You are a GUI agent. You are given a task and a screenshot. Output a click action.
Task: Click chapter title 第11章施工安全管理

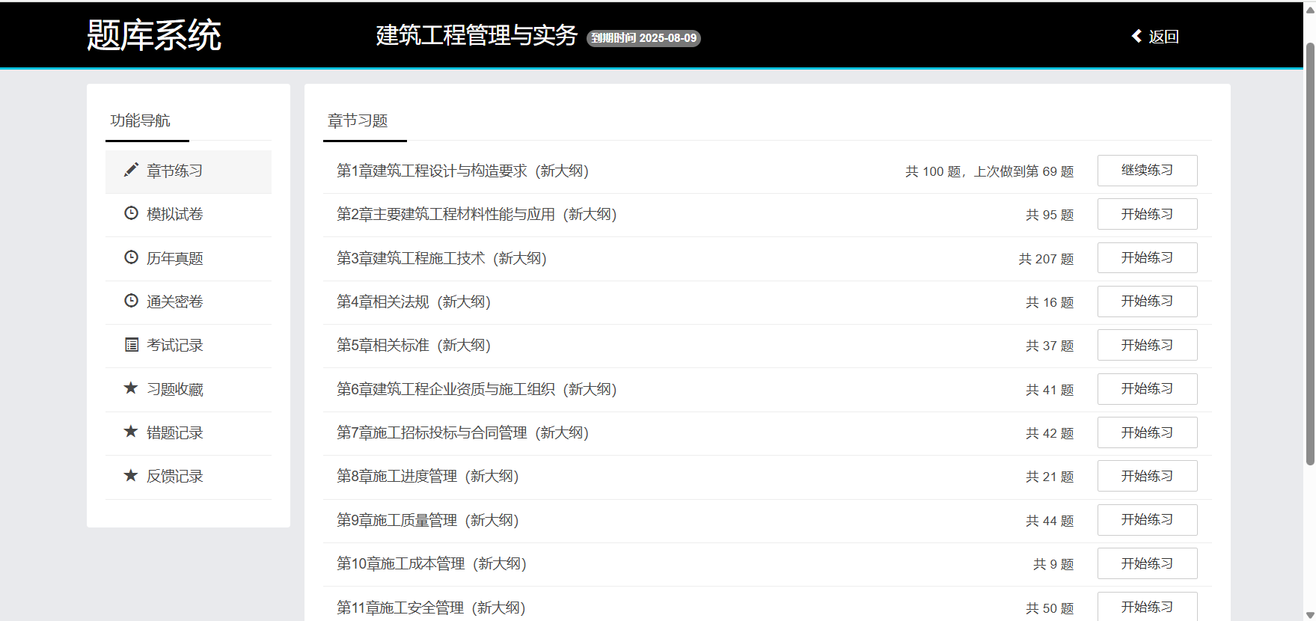tap(431, 608)
